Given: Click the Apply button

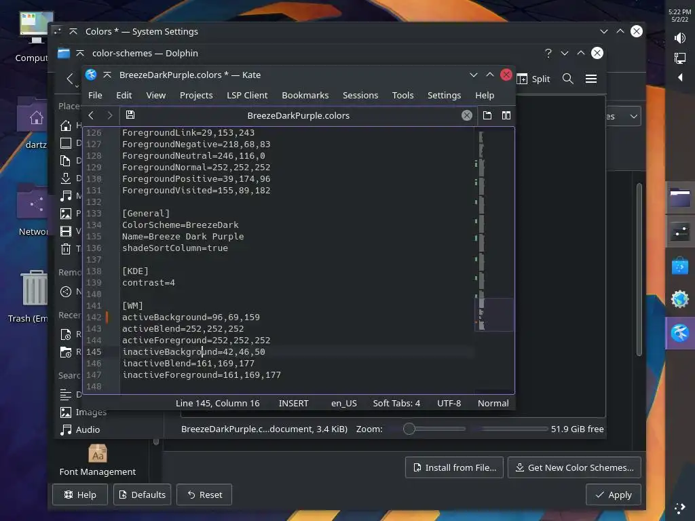Looking at the screenshot, I should [614, 495].
